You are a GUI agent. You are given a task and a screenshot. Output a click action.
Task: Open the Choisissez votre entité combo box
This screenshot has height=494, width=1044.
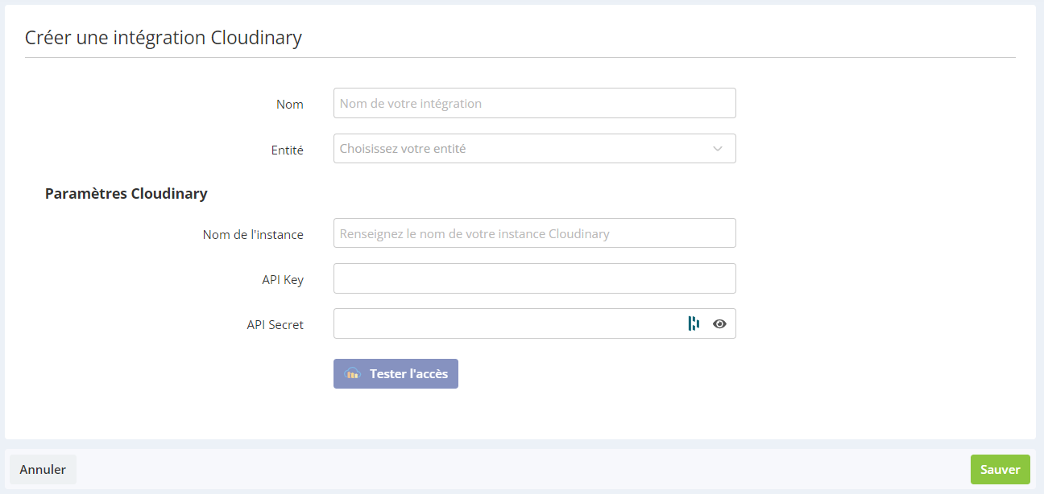535,149
